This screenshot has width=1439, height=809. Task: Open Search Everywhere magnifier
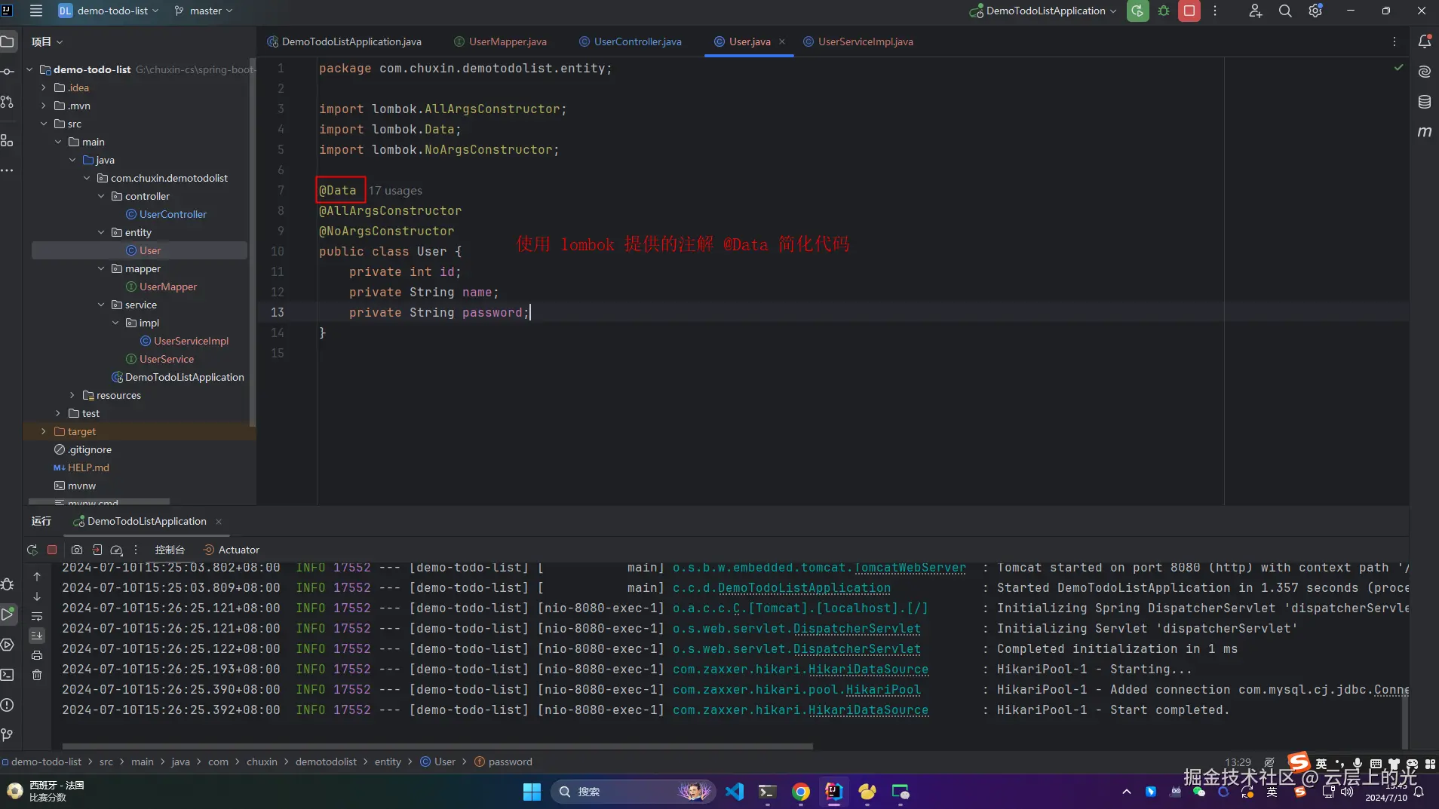pyautogui.click(x=1285, y=11)
